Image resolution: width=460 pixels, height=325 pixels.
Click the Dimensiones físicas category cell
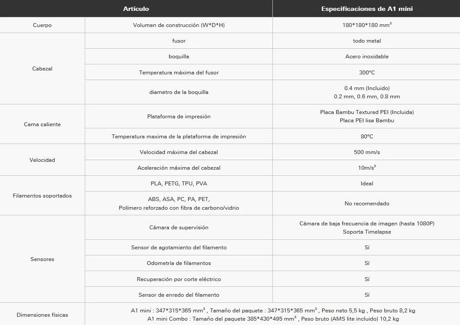[42, 315]
